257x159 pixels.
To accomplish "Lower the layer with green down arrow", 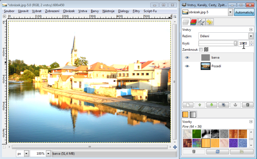I will coord(211,105).
